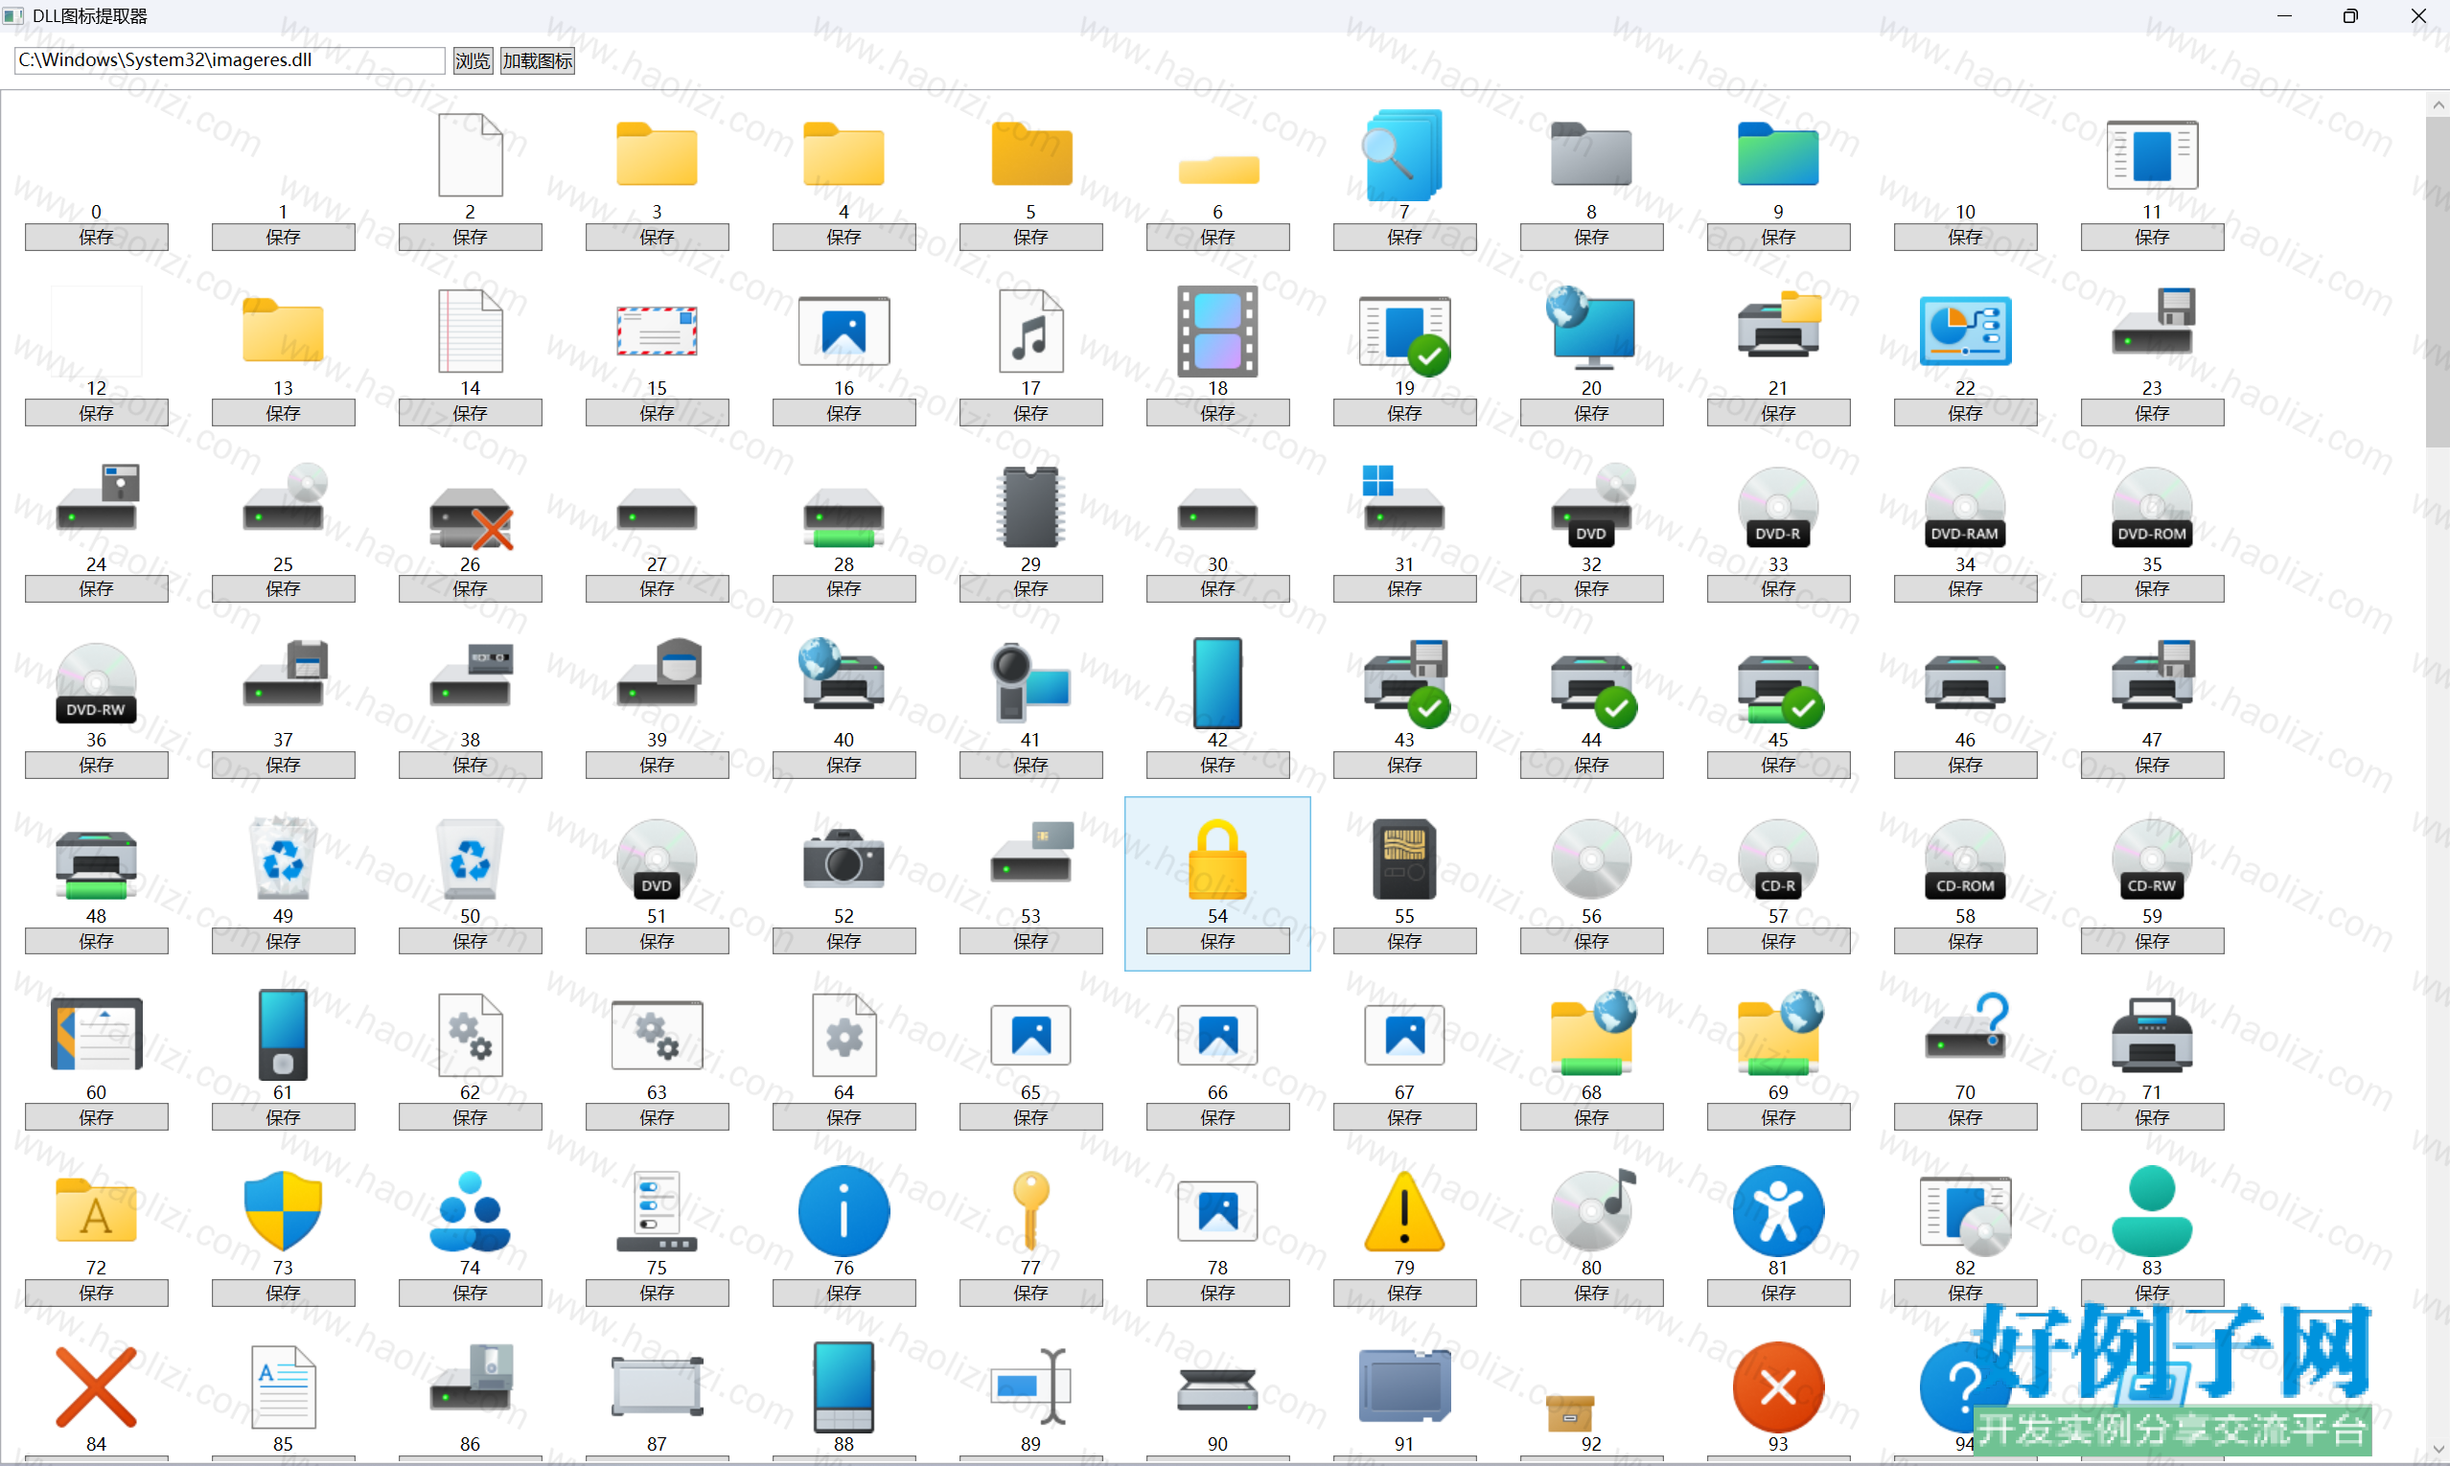Select the UAC shield icon 73
Image resolution: width=2450 pixels, height=1466 pixels.
[x=283, y=1211]
